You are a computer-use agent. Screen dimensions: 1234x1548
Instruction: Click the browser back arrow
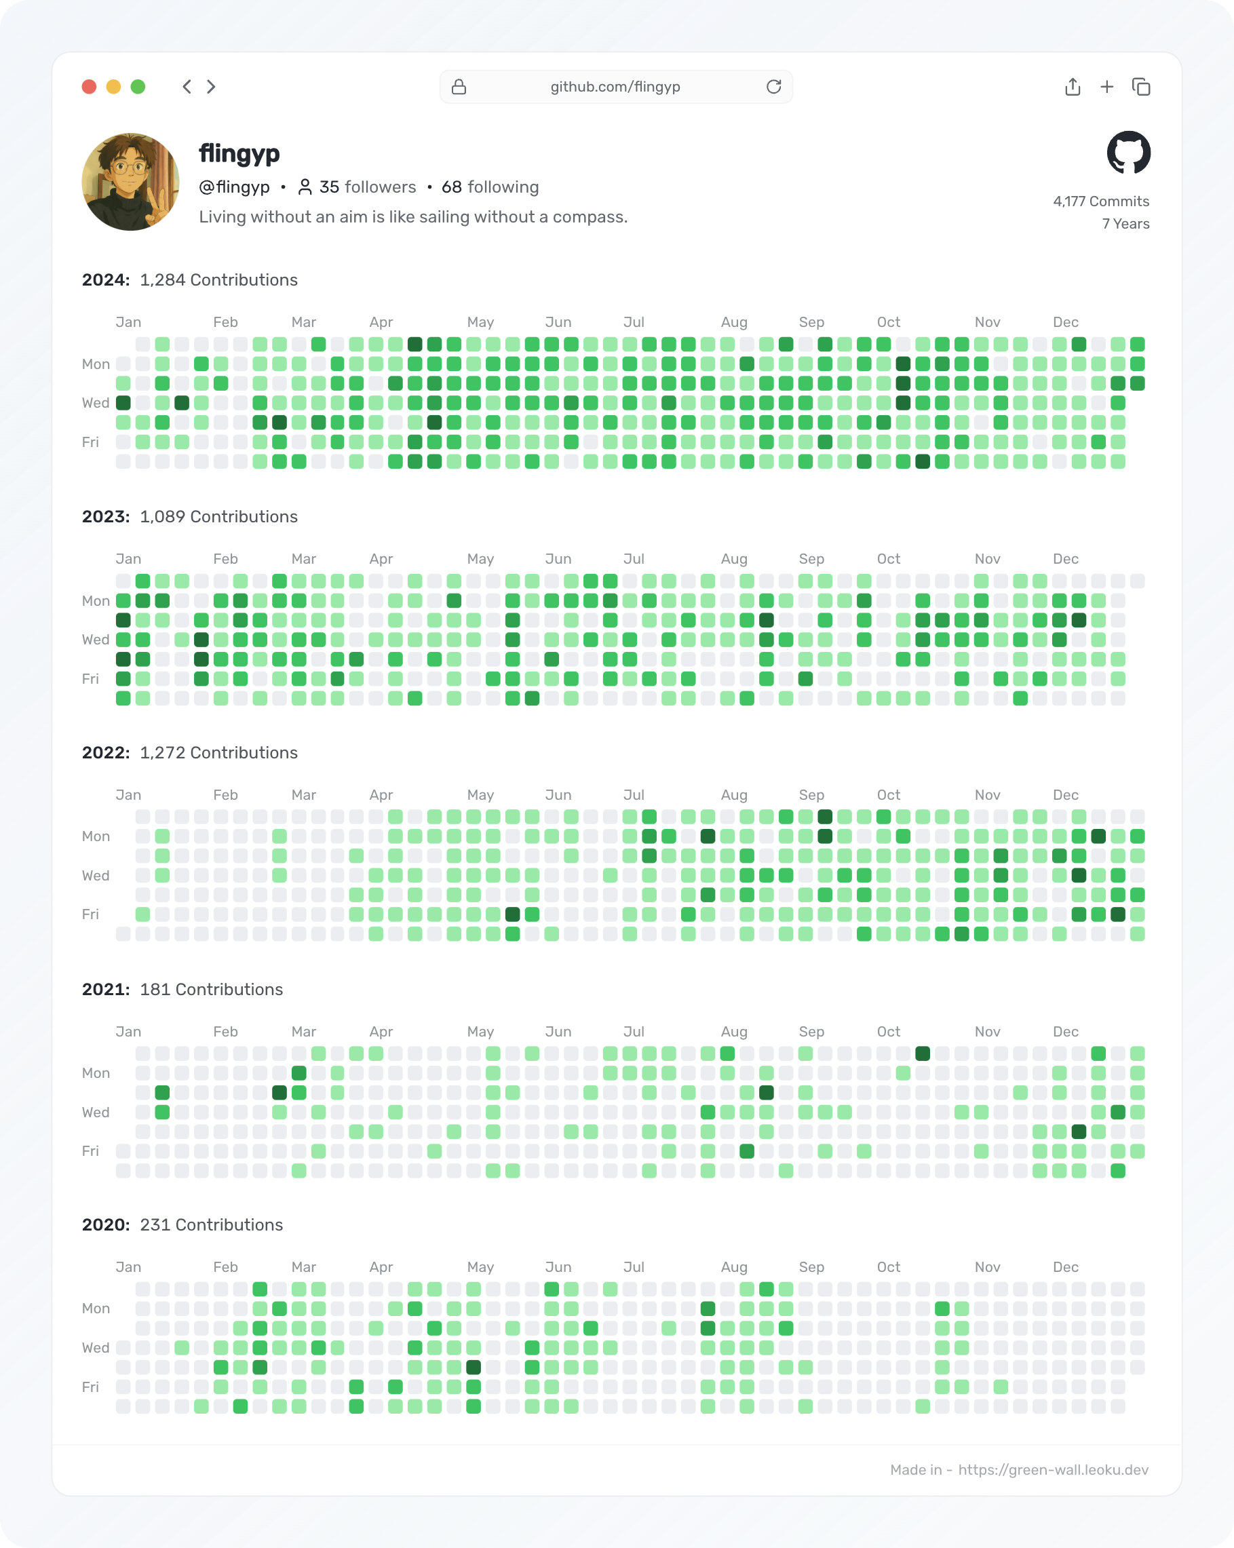pyautogui.click(x=187, y=87)
